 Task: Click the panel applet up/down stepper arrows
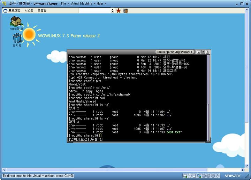(x=113, y=10)
